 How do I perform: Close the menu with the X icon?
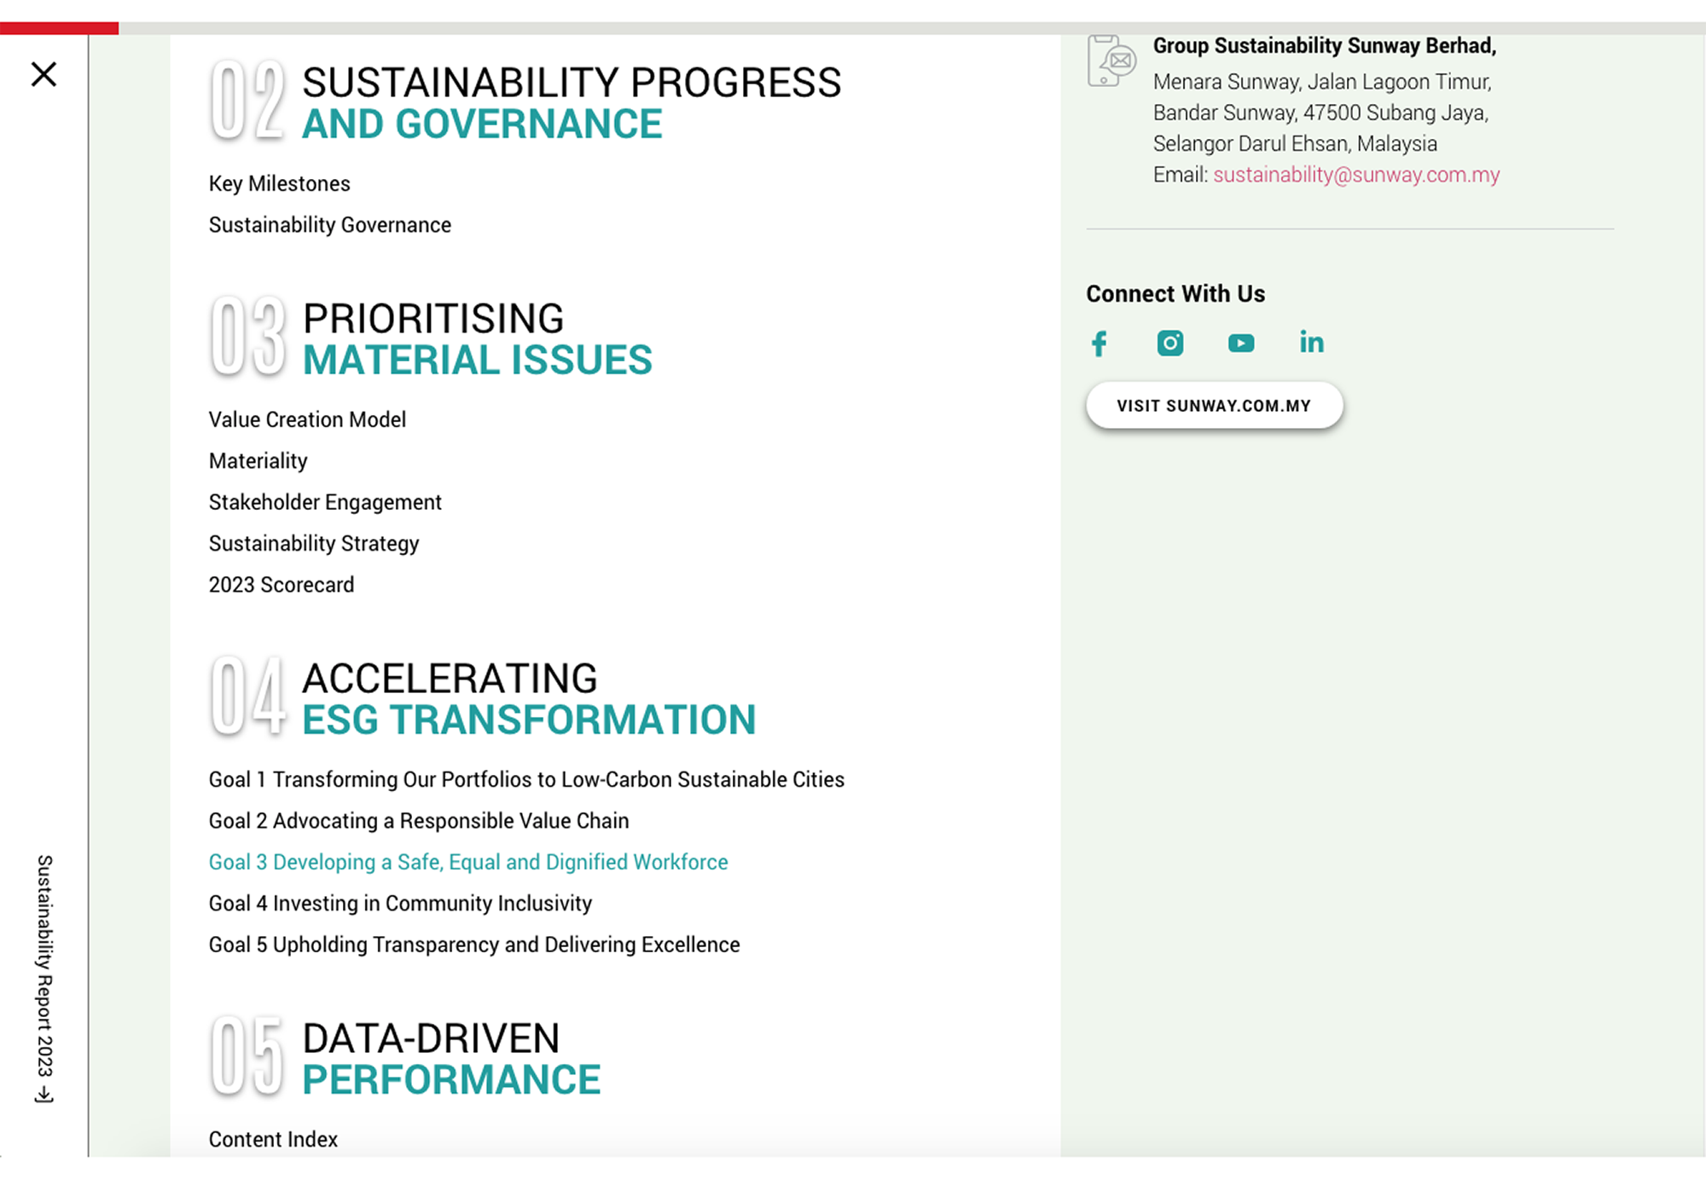tap(44, 74)
